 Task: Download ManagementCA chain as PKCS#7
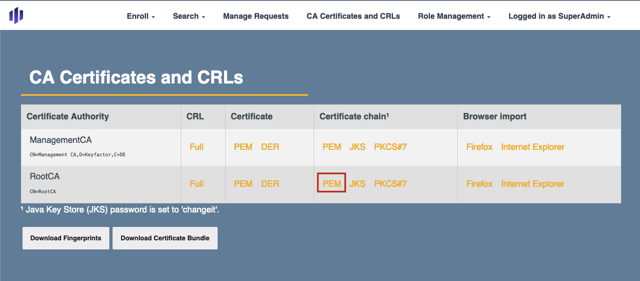pyautogui.click(x=390, y=147)
